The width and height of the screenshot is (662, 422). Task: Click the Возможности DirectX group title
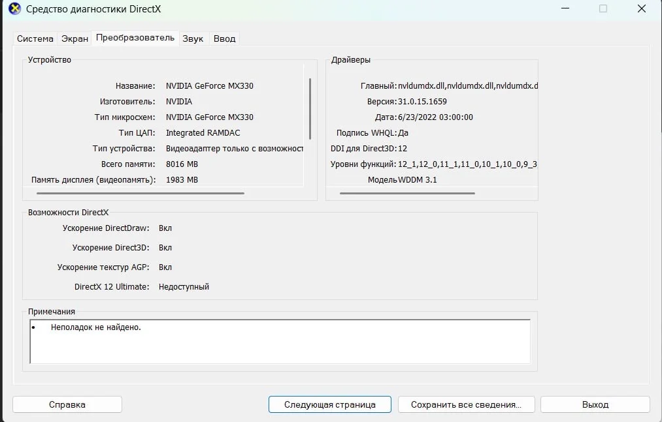click(x=68, y=212)
